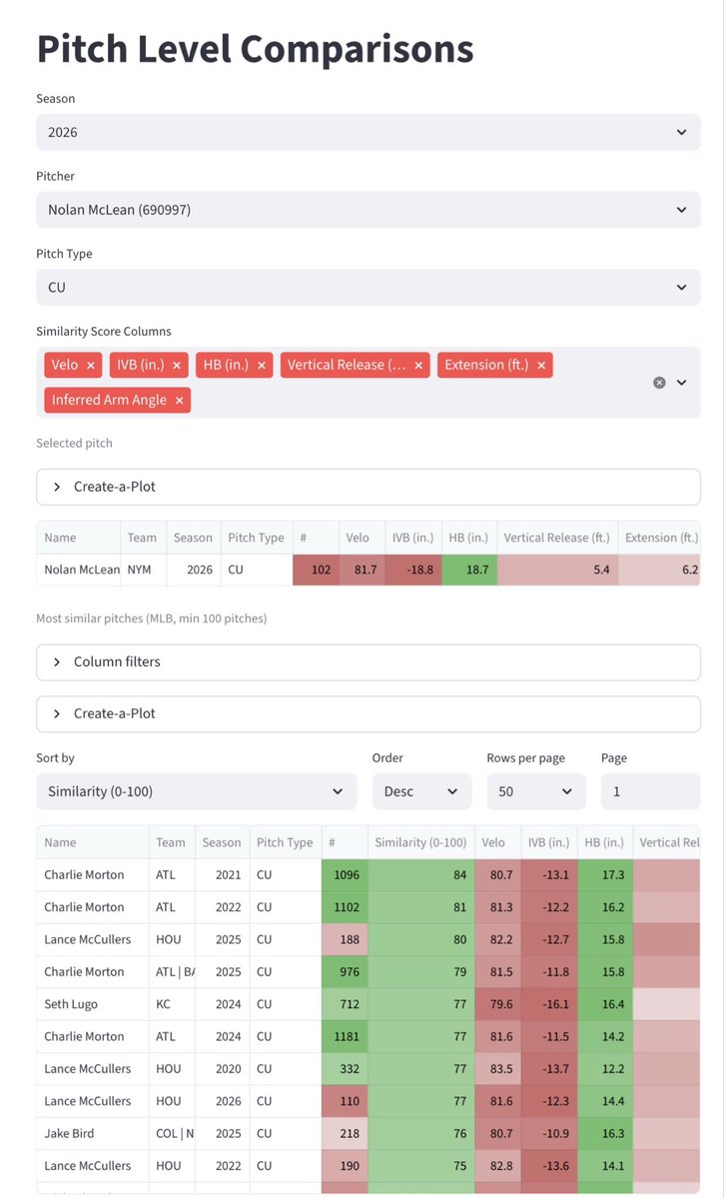Image resolution: width=724 pixels, height=1198 pixels.
Task: Open the Sort by dropdown
Action: tap(197, 791)
